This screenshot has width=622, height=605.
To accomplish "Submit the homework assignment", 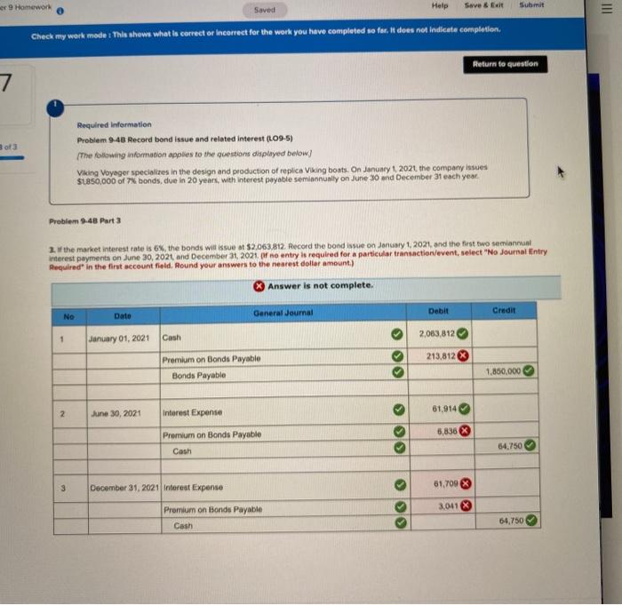I will 531,5.
